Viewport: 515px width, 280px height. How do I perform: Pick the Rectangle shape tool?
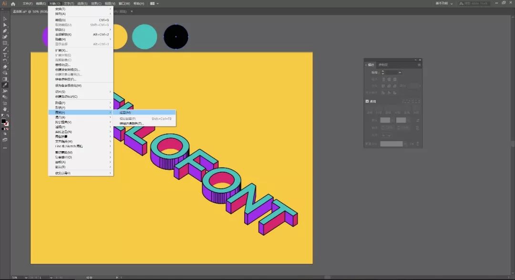[x=5, y=43]
